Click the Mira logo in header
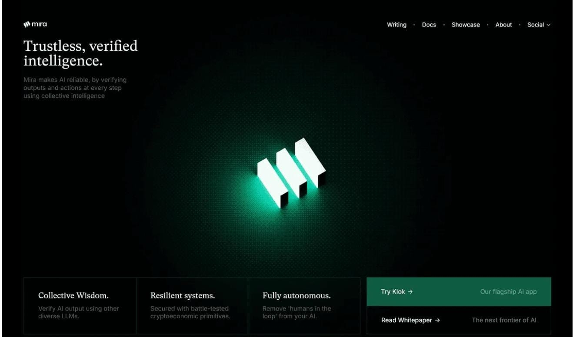The image size is (573, 337). coord(35,24)
